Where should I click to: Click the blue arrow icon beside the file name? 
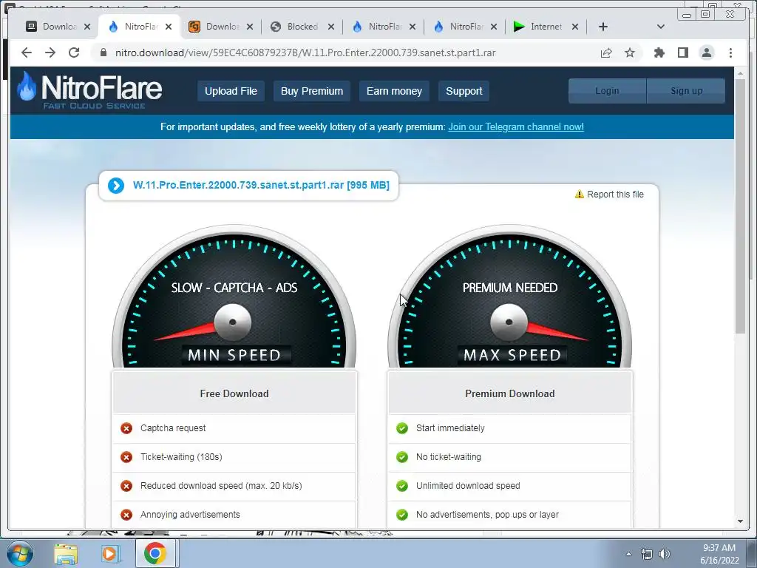click(116, 185)
